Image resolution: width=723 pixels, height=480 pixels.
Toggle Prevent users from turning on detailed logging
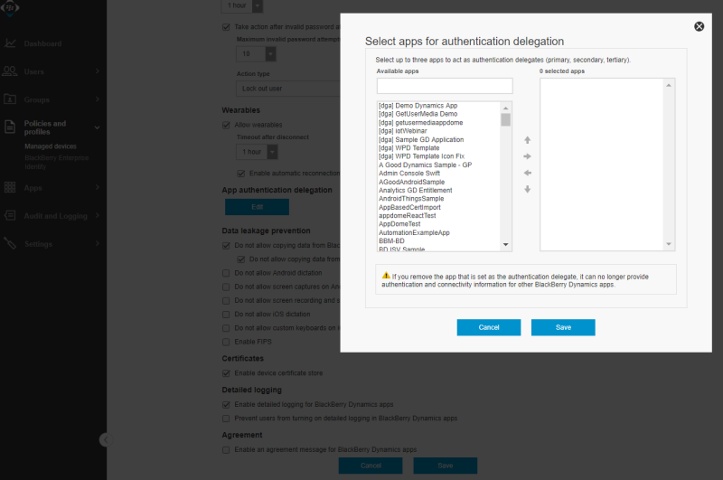click(226, 419)
